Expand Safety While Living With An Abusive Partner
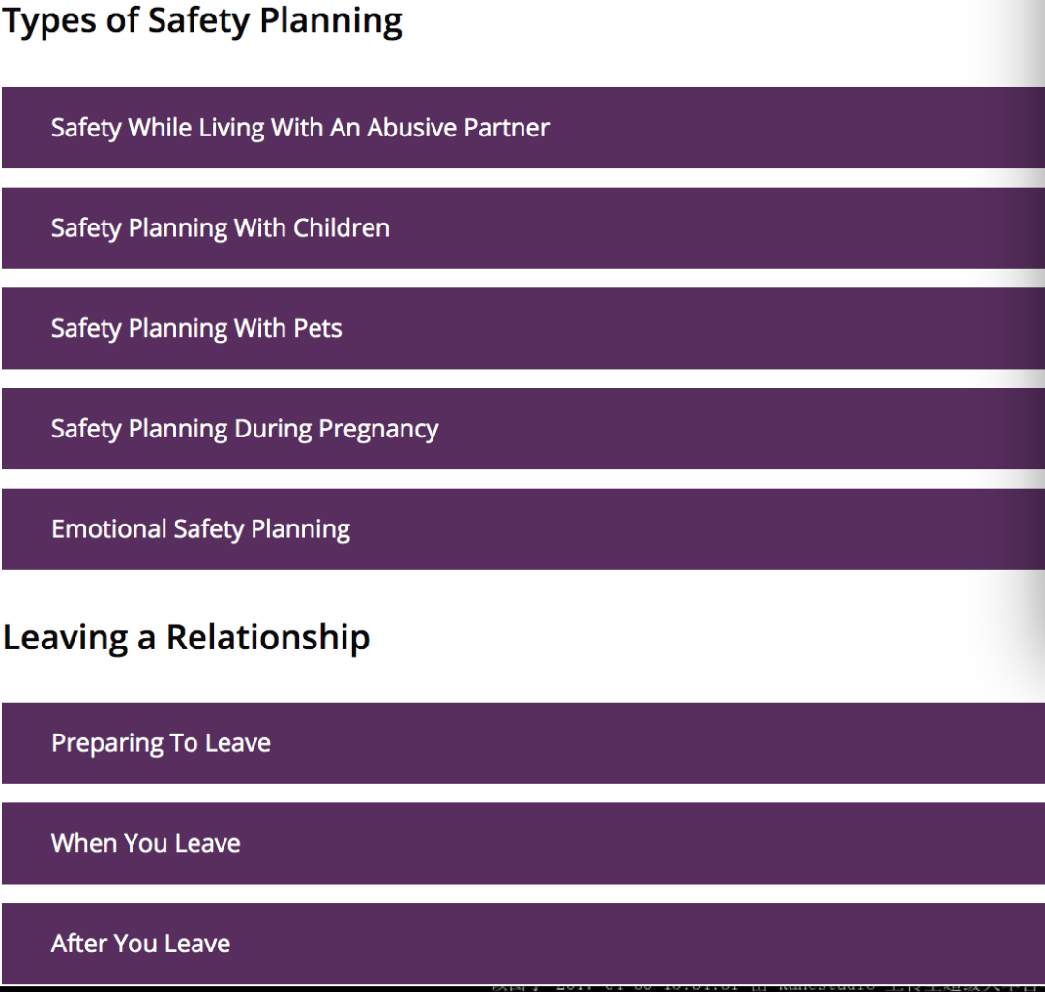 pyautogui.click(x=523, y=128)
